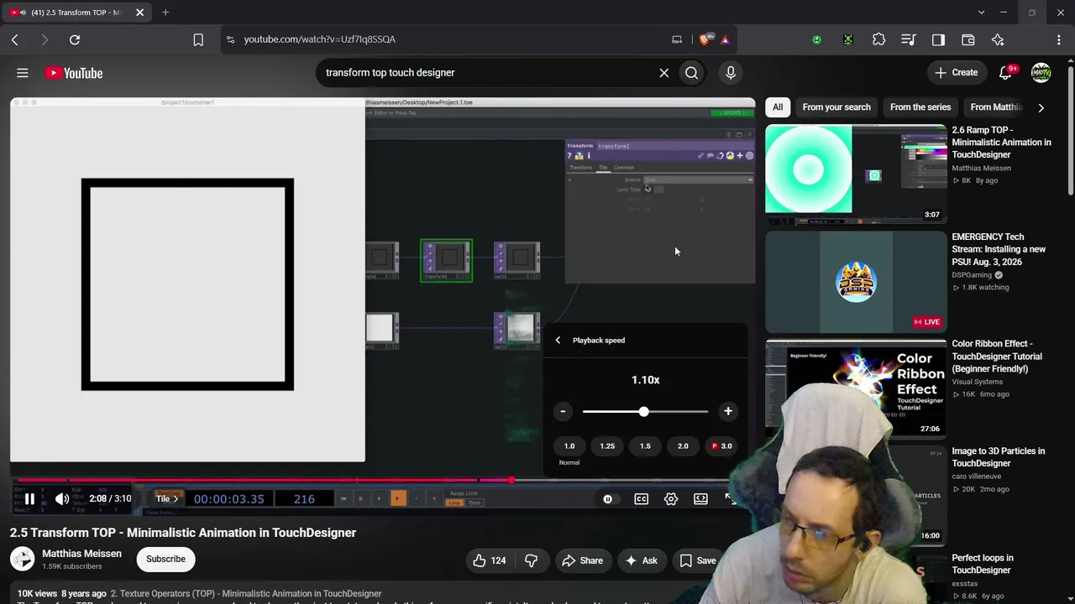Share the video
The image size is (1075, 604).
[582, 560]
